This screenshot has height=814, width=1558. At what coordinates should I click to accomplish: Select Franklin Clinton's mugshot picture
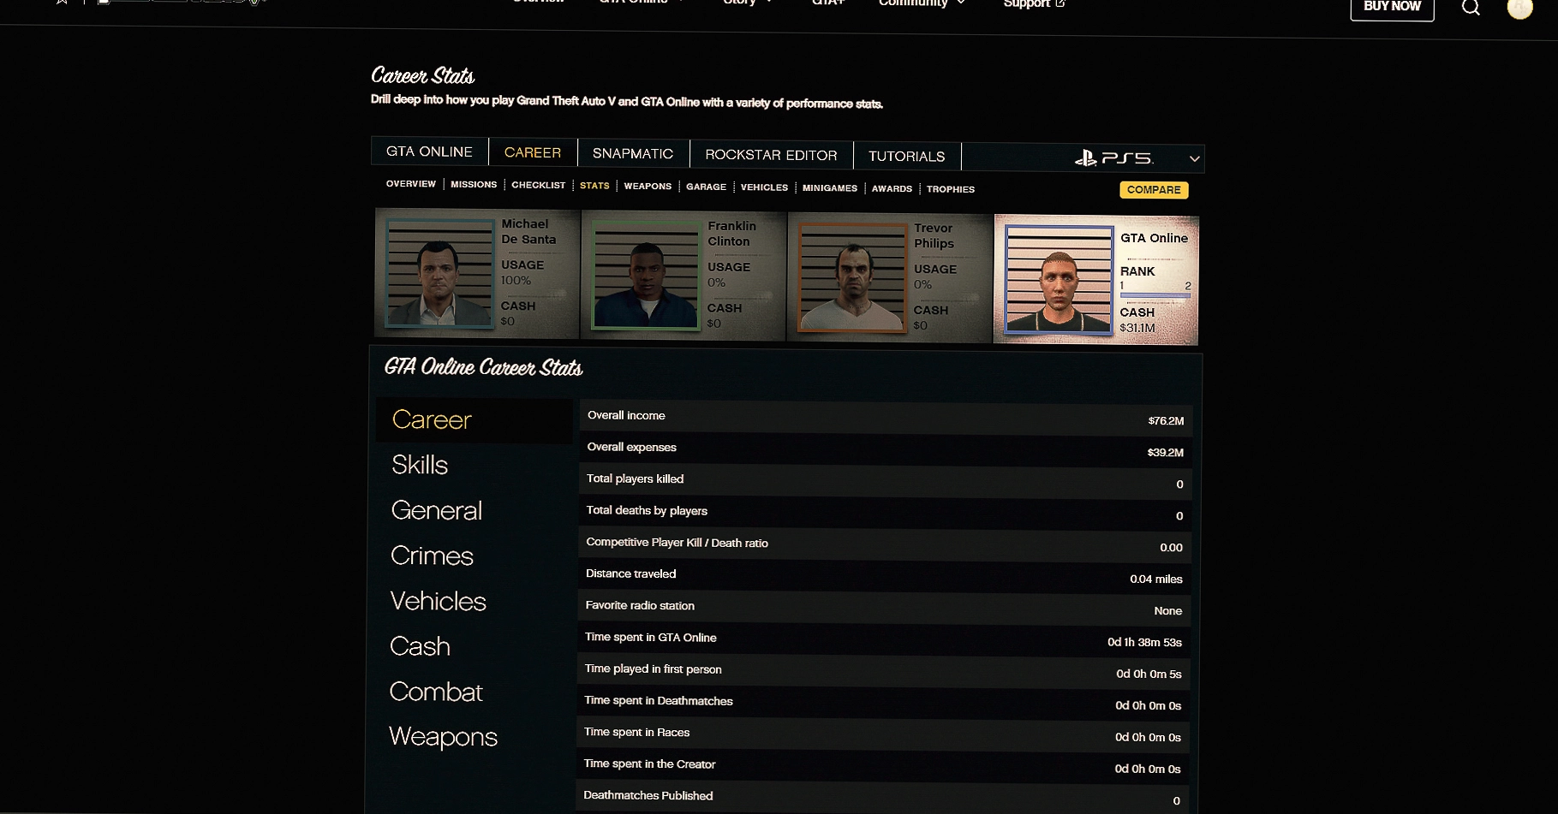[x=646, y=275]
